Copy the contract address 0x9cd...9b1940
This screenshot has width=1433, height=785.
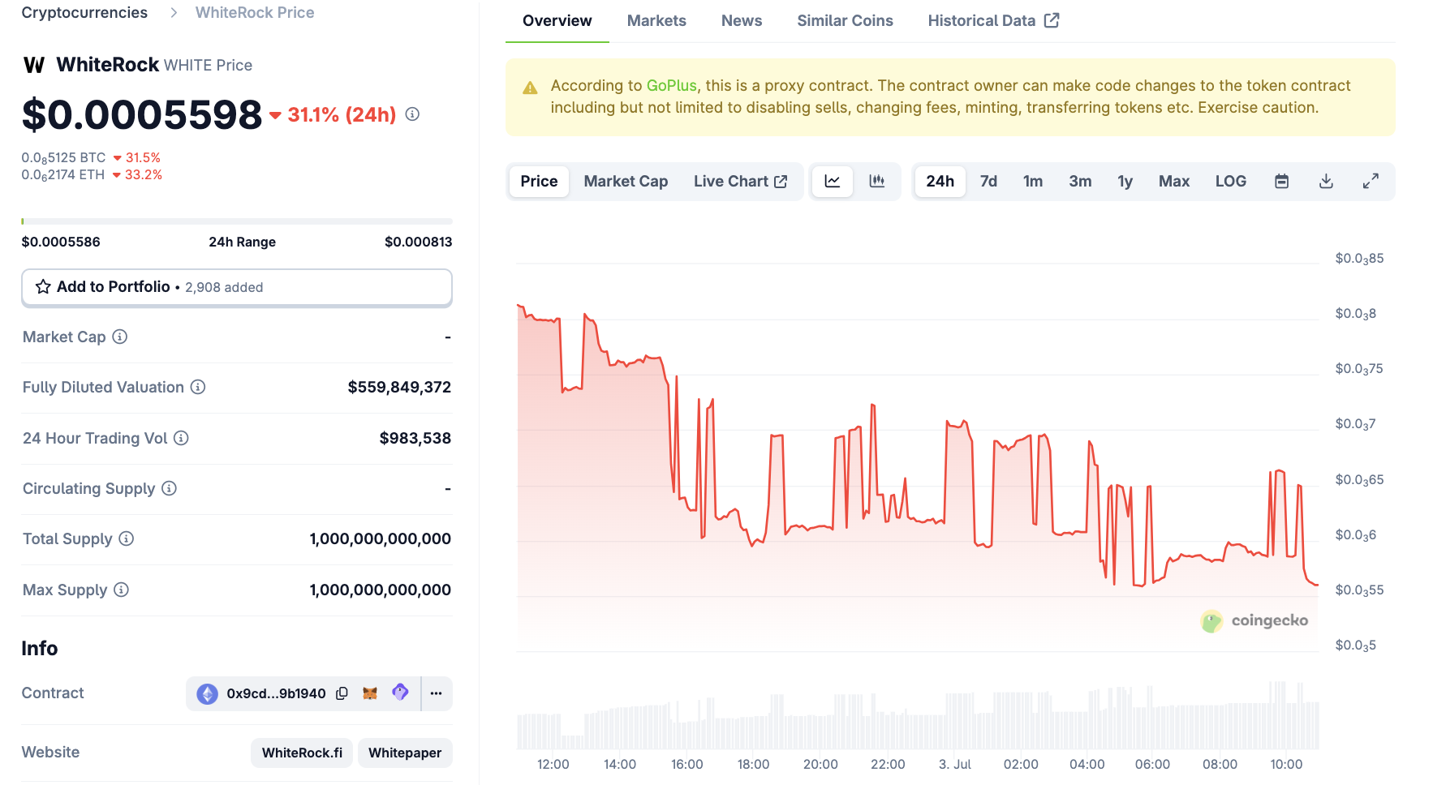pyautogui.click(x=342, y=693)
